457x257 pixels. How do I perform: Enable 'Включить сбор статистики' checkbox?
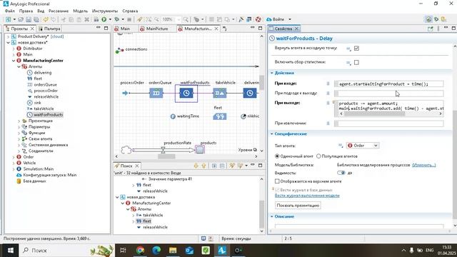[x=356, y=62]
